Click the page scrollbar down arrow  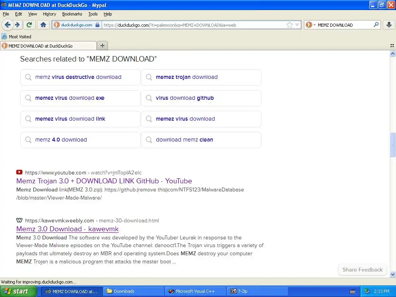[393, 274]
